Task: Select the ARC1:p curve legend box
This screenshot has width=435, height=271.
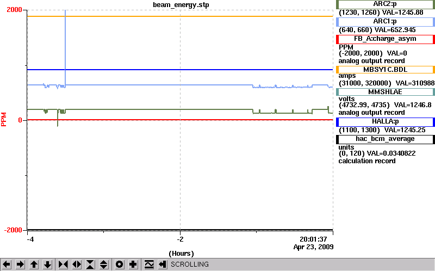Action: (385, 22)
